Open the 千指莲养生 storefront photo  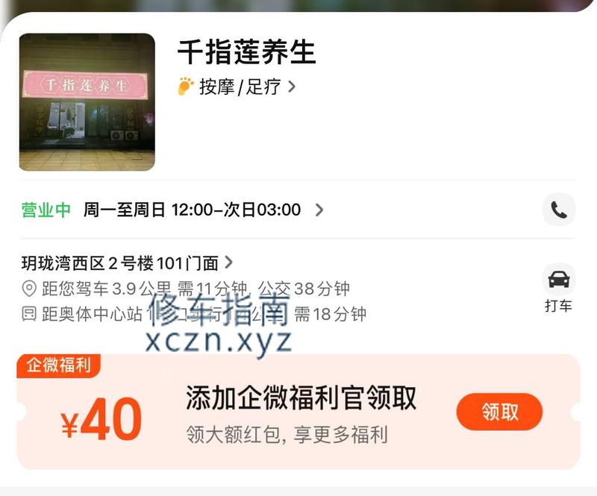[x=87, y=102]
